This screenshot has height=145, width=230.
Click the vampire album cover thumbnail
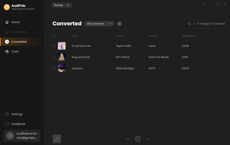click(x=62, y=68)
